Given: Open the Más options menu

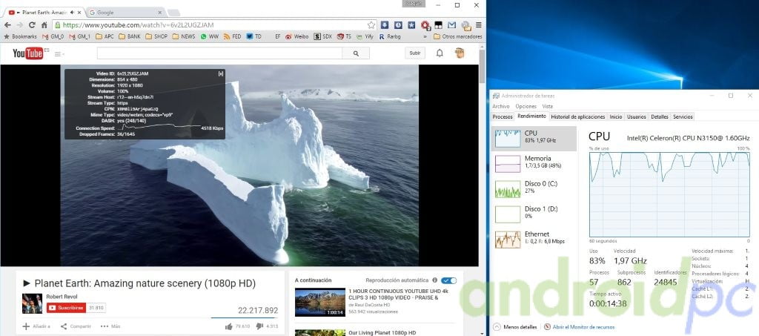Looking at the screenshot, I should pyautogui.click(x=110, y=326).
